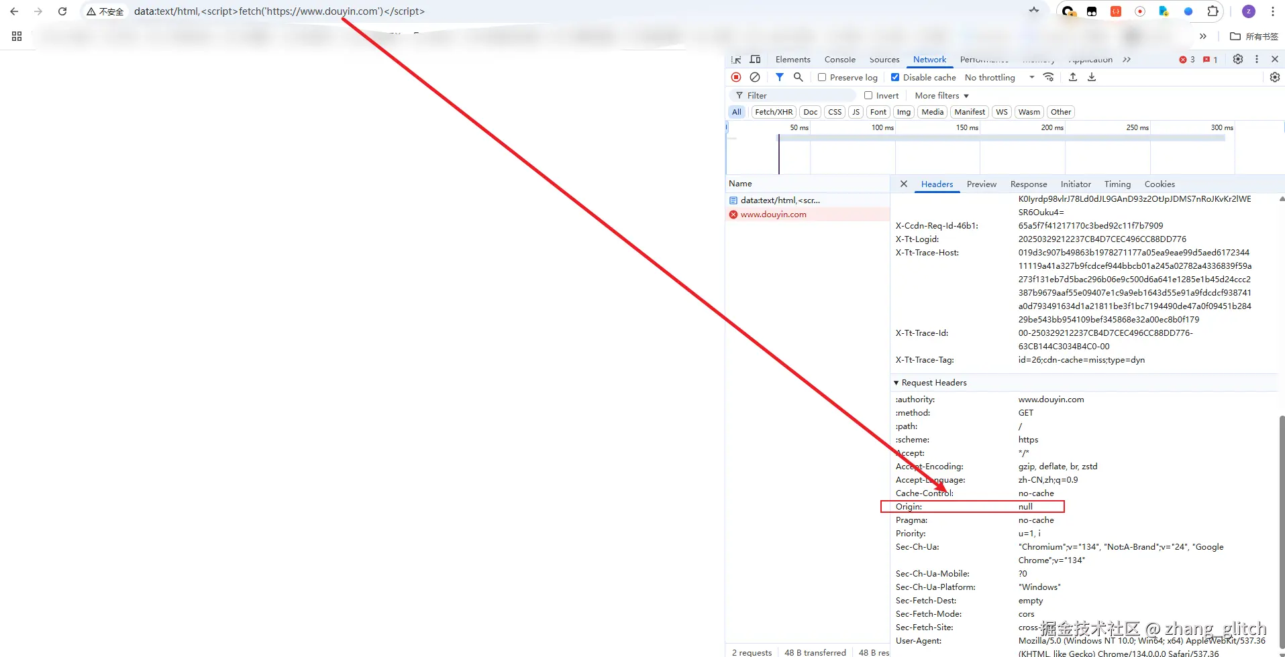Focus the network Filter text field
The height and width of the screenshot is (657, 1285).
coord(792,96)
